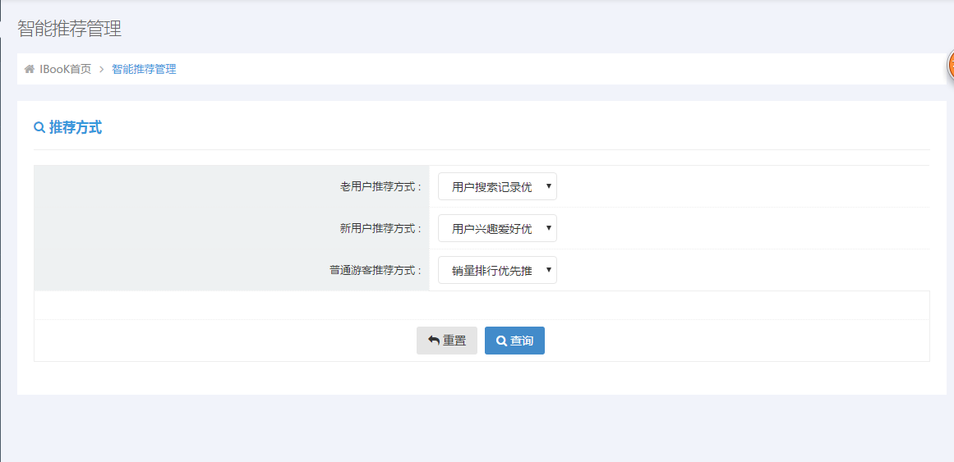Click the magnifier icon beside 推荐方式
Screen dimensions: 954x462
(39, 128)
